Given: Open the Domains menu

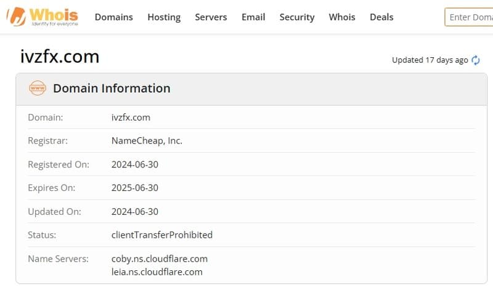Looking at the screenshot, I should (x=113, y=17).
